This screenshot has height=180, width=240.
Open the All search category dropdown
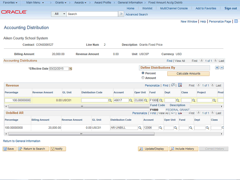tap(59, 14)
